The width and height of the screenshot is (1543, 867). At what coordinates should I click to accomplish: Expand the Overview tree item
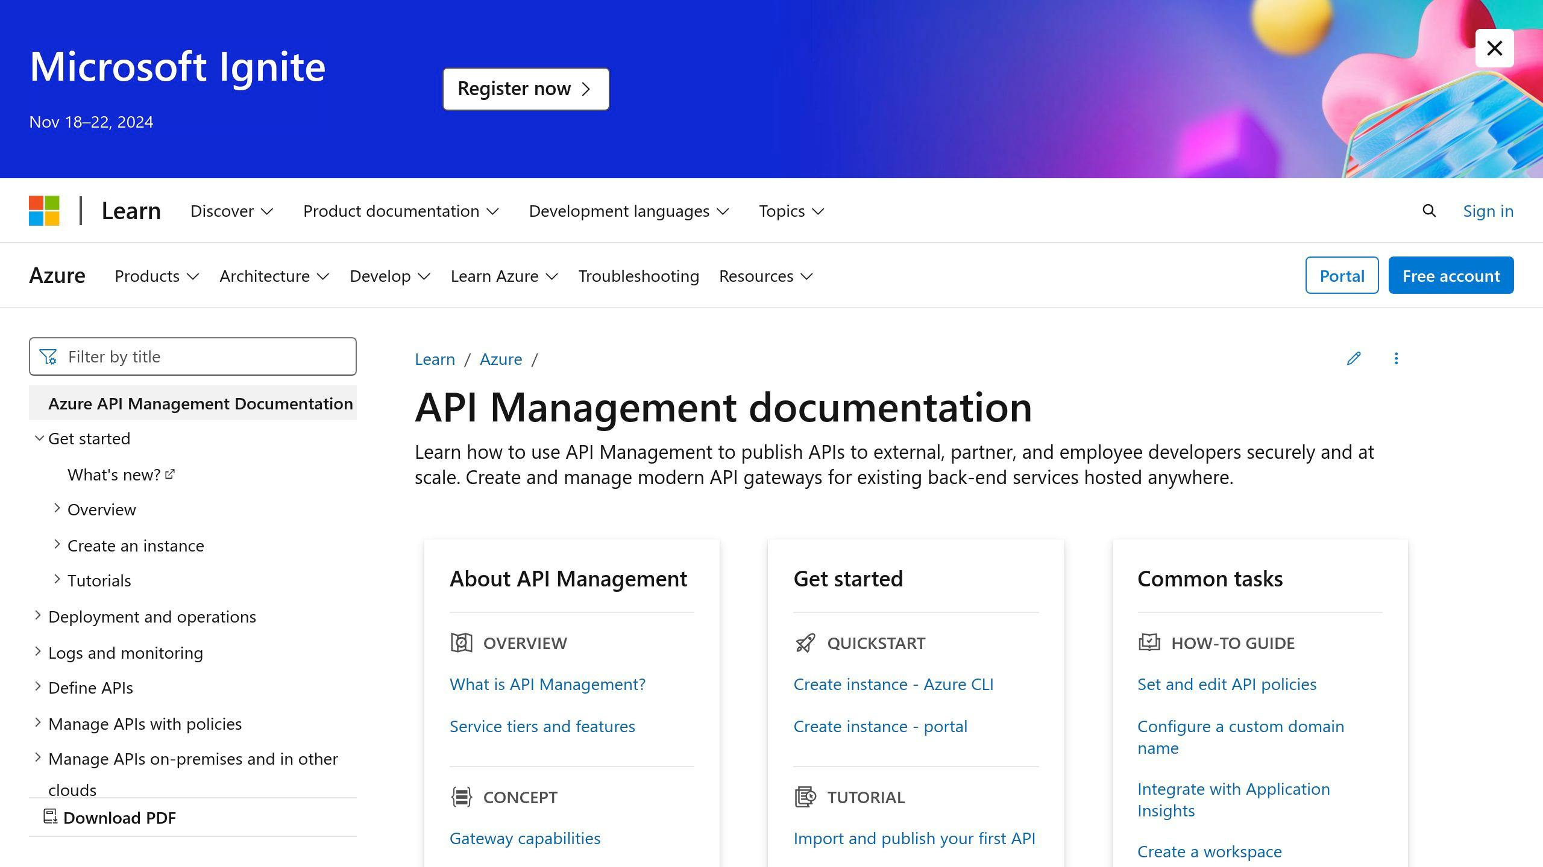tap(57, 508)
